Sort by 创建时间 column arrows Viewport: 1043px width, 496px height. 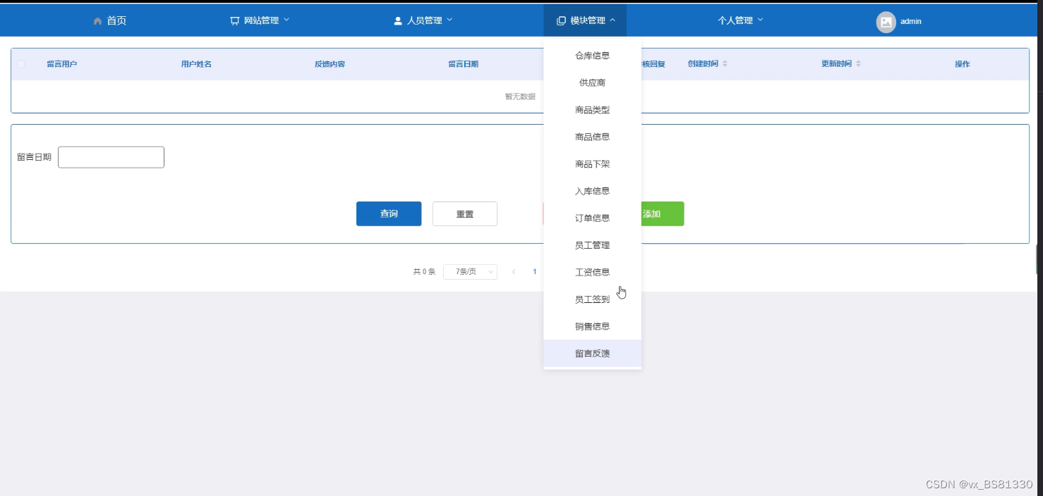(725, 64)
